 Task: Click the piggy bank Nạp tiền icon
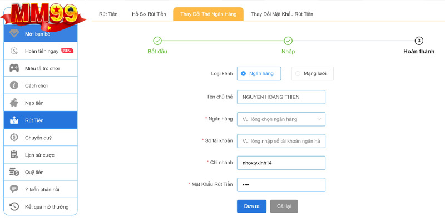[14, 103]
